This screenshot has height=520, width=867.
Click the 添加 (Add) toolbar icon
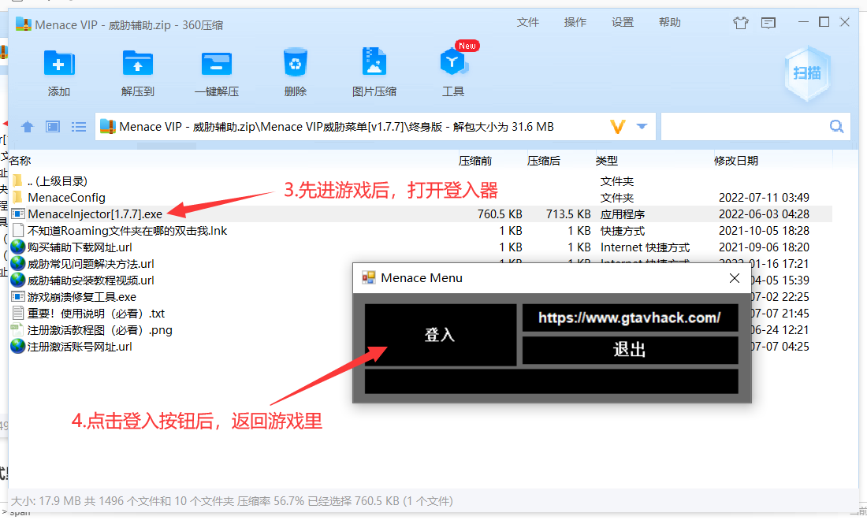pyautogui.click(x=59, y=63)
